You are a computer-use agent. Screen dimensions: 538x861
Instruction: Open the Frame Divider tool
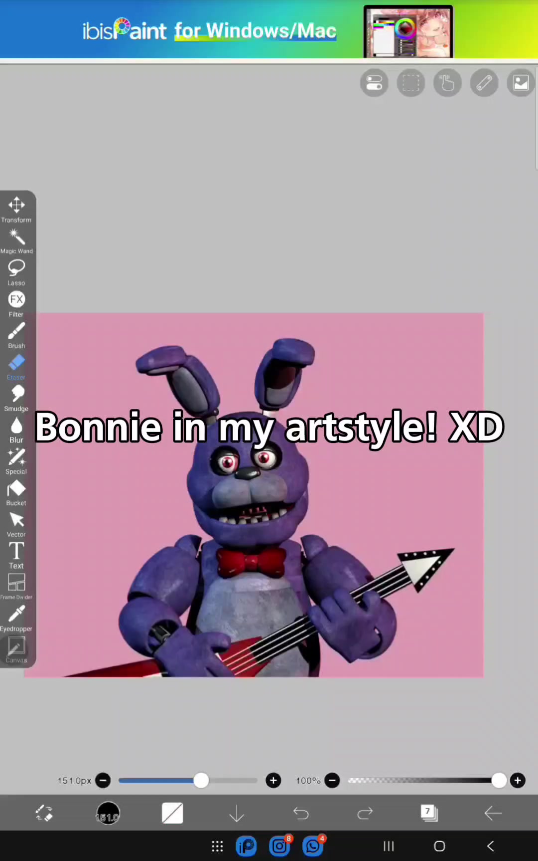[16, 587]
